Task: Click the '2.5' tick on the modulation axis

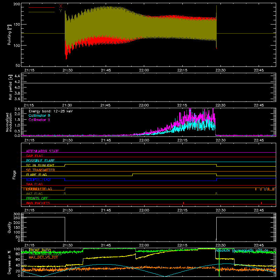Action: (17, 109)
